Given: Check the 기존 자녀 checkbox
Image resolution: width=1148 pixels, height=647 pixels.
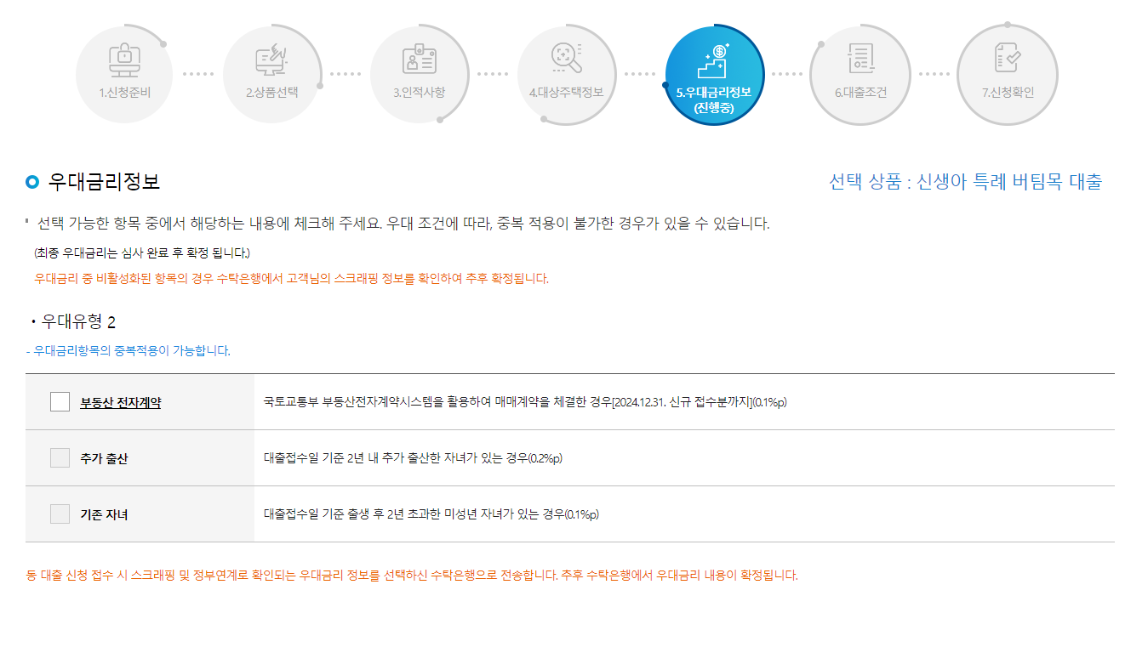Looking at the screenshot, I should [x=60, y=514].
